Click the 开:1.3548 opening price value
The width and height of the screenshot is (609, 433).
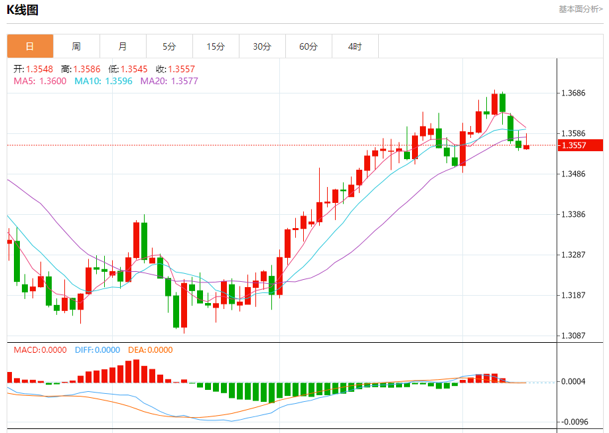[33, 69]
